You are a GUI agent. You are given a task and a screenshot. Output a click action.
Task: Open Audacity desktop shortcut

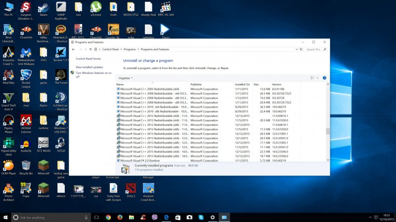click(26, 145)
